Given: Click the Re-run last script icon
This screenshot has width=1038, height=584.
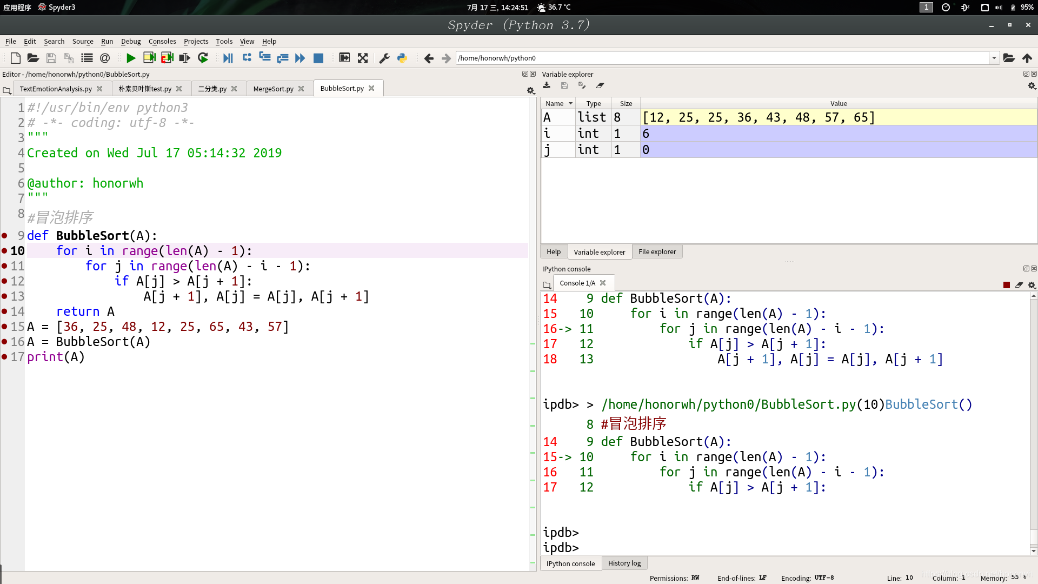Looking at the screenshot, I should click(x=203, y=58).
